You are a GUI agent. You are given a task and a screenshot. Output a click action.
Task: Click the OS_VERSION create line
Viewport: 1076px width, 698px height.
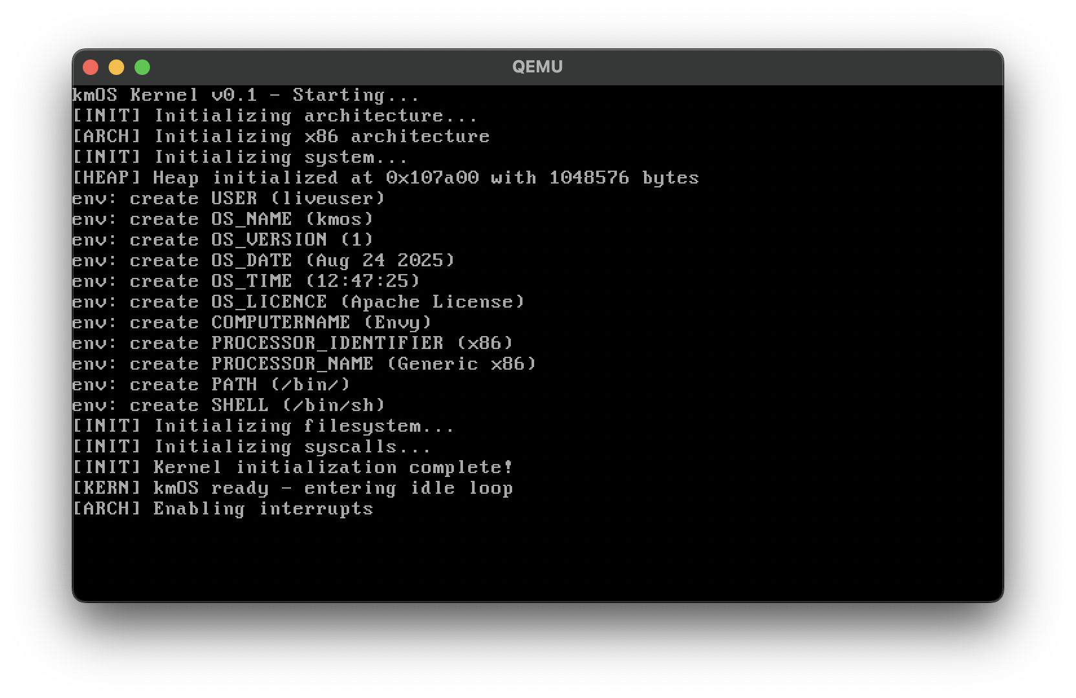tap(222, 240)
